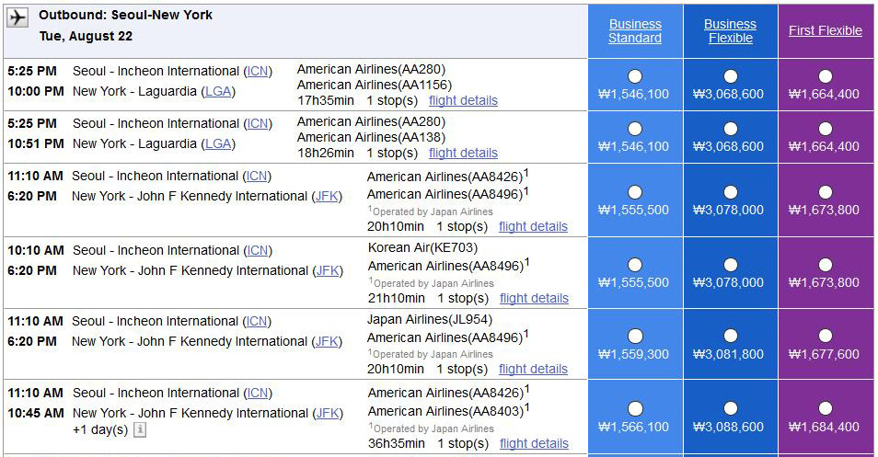Click the "Tue, August 22" date text
Viewport: 878px width, 457px height.
point(86,37)
